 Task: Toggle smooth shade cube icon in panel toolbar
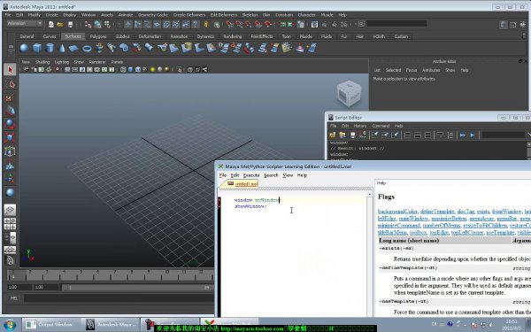pos(130,69)
